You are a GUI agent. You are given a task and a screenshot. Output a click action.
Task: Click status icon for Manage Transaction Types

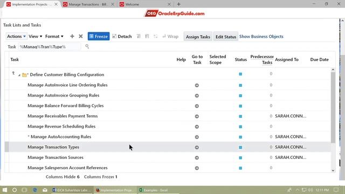[240, 147]
